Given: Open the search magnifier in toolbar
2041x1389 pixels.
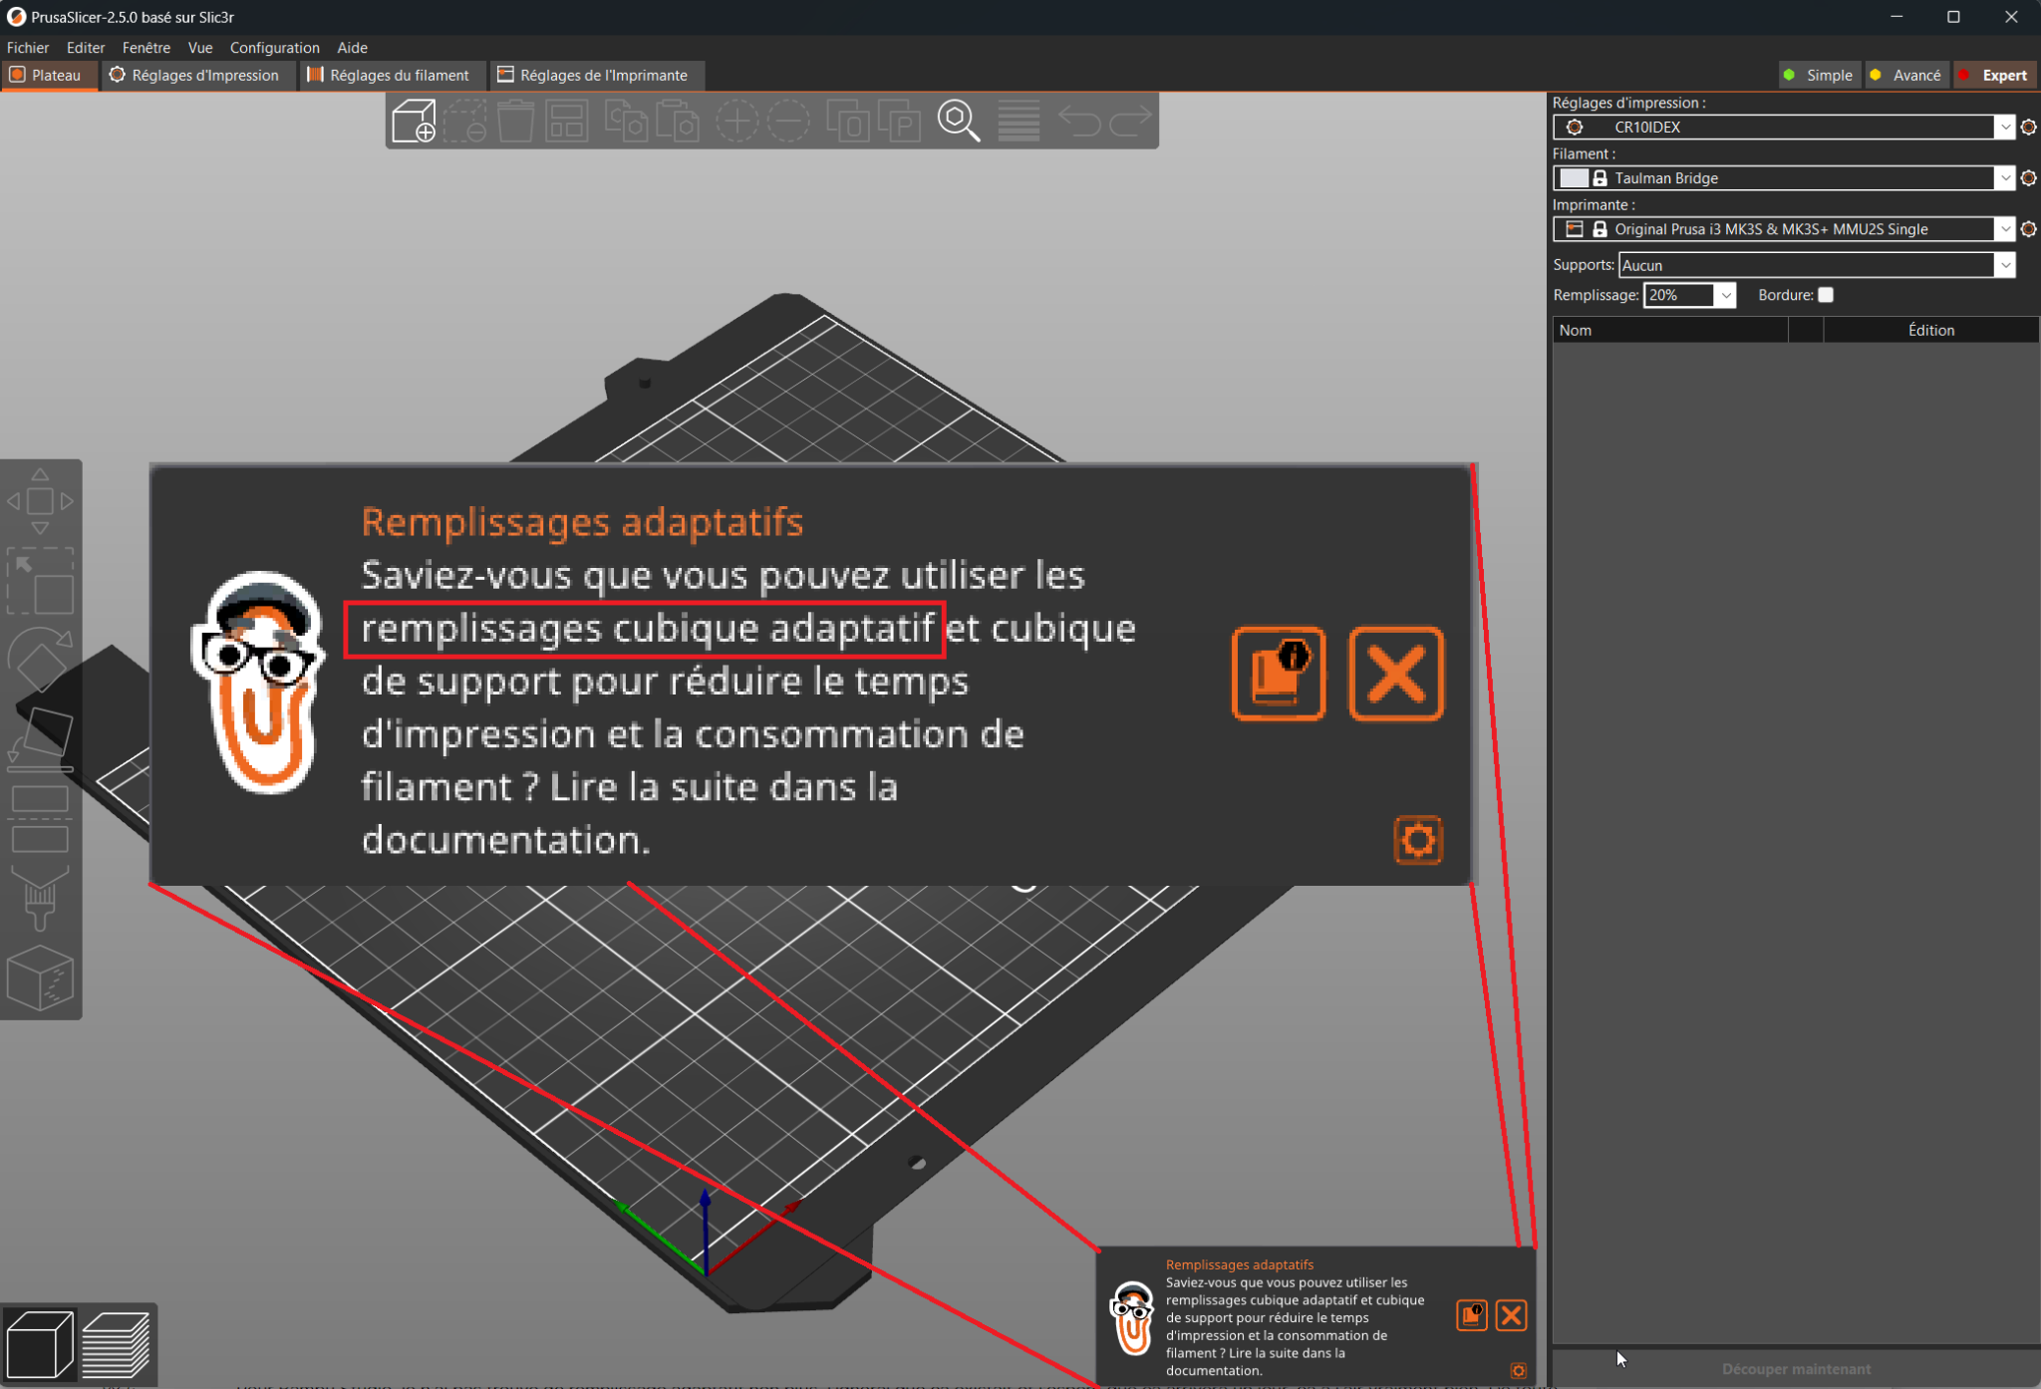Looking at the screenshot, I should pos(959,121).
